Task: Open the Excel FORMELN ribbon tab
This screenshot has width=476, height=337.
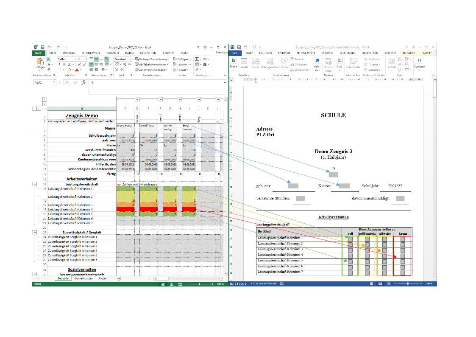Action: tap(113, 53)
